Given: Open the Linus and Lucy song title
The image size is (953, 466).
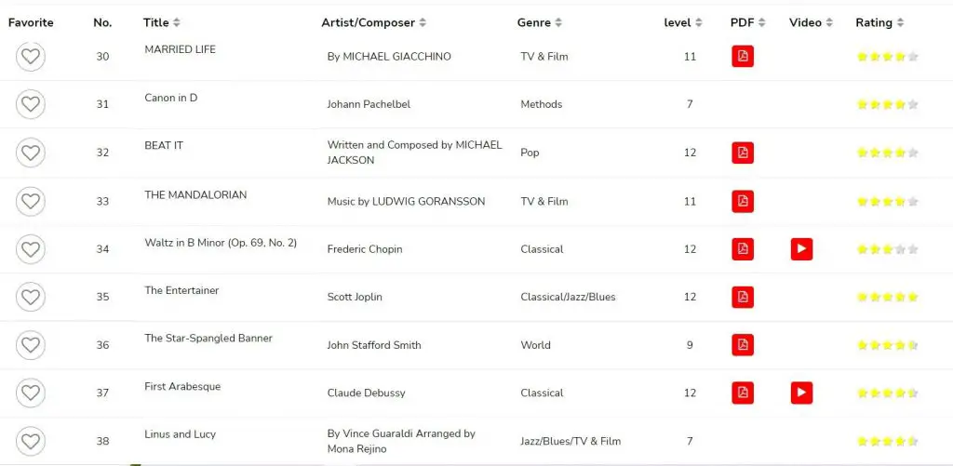Looking at the screenshot, I should coord(180,434).
